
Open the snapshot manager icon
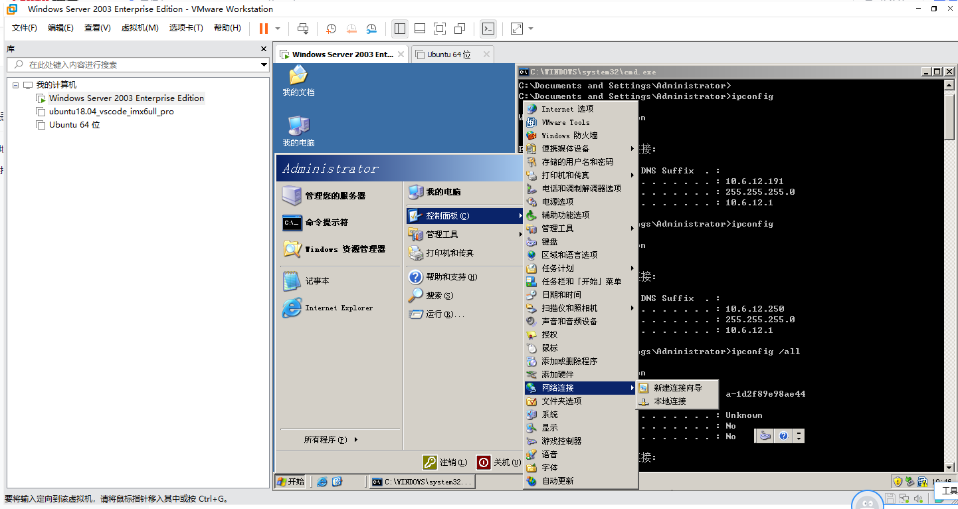tap(371, 29)
